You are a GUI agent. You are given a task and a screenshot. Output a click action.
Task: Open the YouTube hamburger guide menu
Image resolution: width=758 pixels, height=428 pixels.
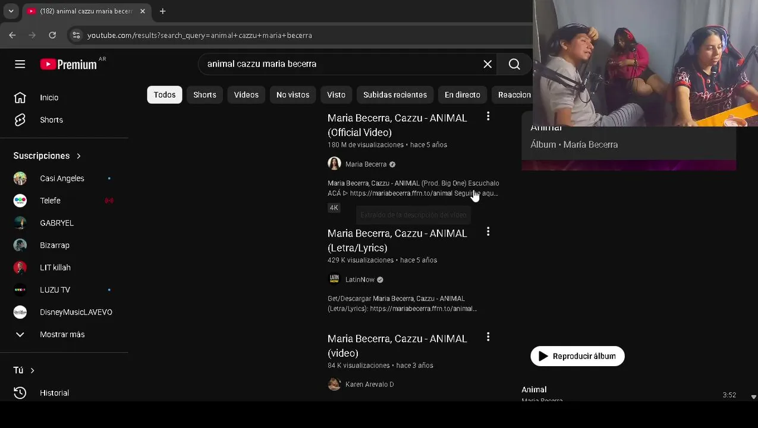coord(20,64)
